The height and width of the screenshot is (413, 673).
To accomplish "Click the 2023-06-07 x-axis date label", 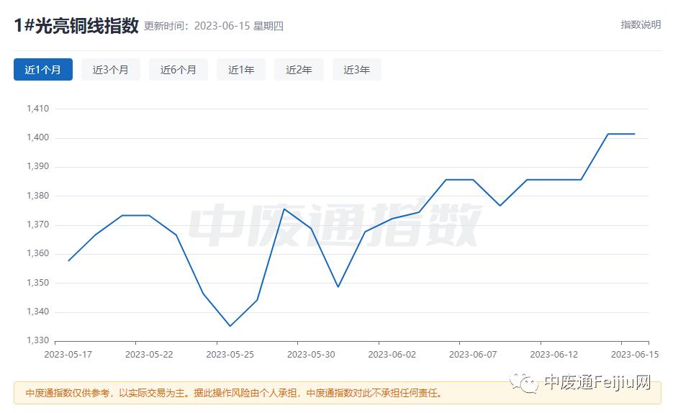I will [x=473, y=355].
